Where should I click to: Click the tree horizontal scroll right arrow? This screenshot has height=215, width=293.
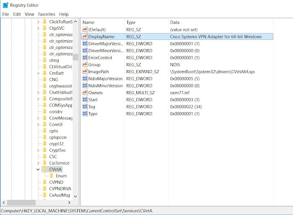click(69, 203)
